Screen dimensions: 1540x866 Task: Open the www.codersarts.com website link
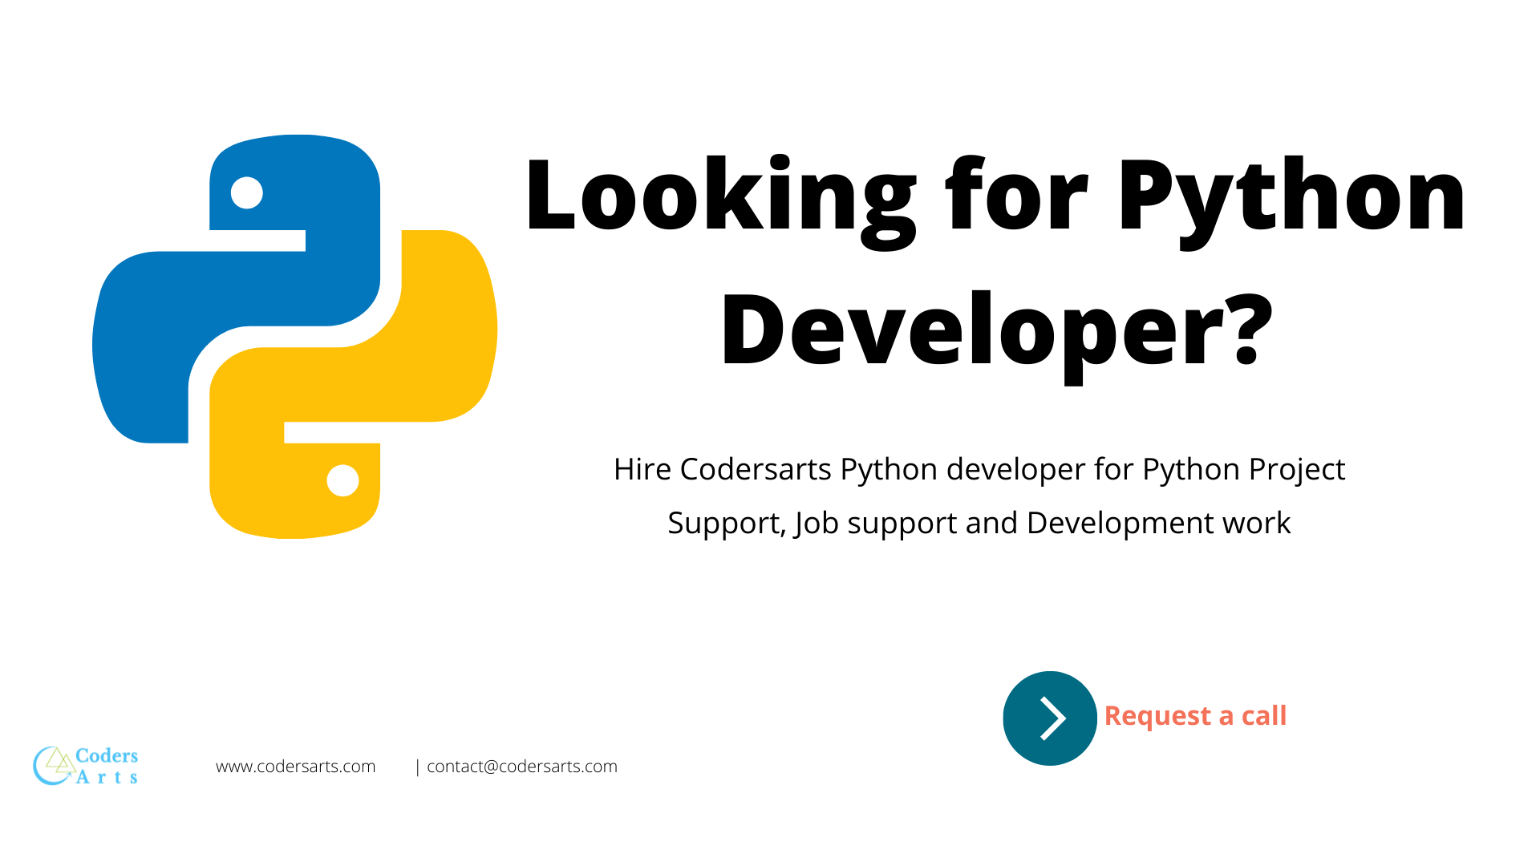coord(295,767)
